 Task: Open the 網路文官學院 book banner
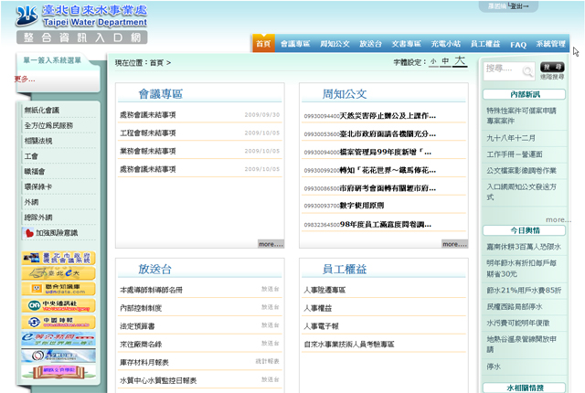58,371
